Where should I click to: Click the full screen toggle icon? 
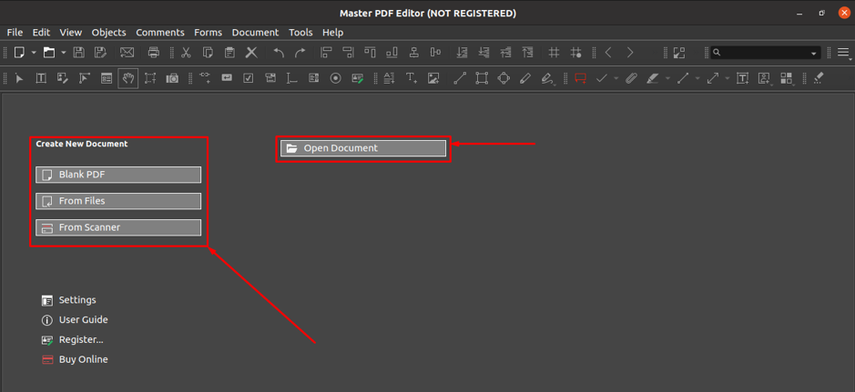679,52
